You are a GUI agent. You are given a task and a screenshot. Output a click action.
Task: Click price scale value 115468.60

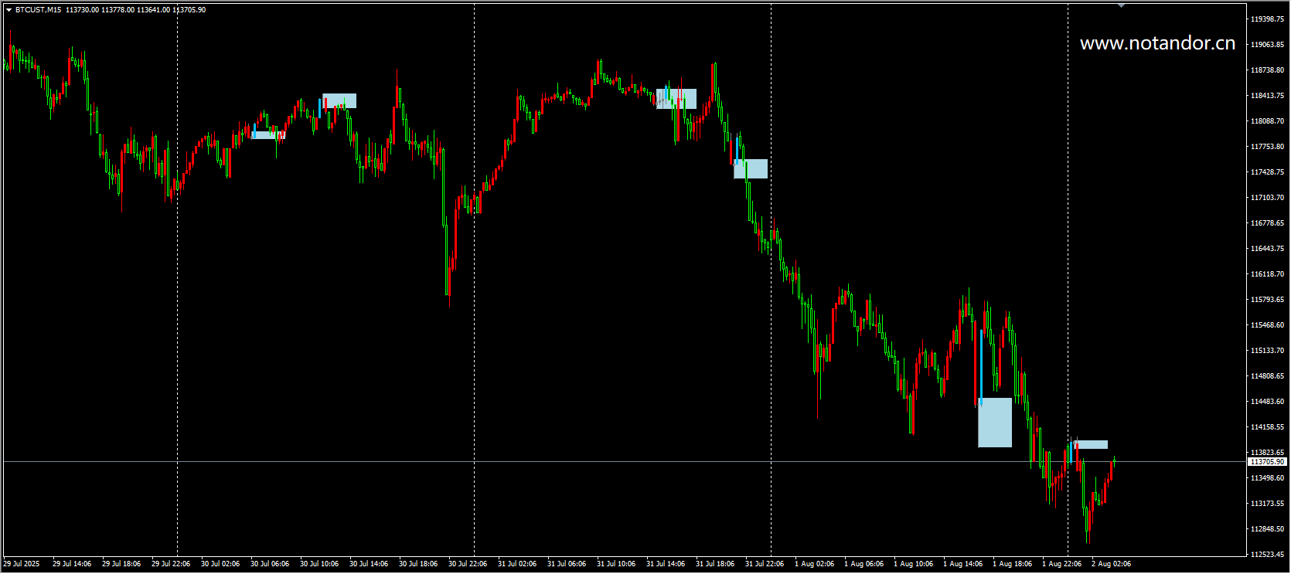(x=1267, y=324)
